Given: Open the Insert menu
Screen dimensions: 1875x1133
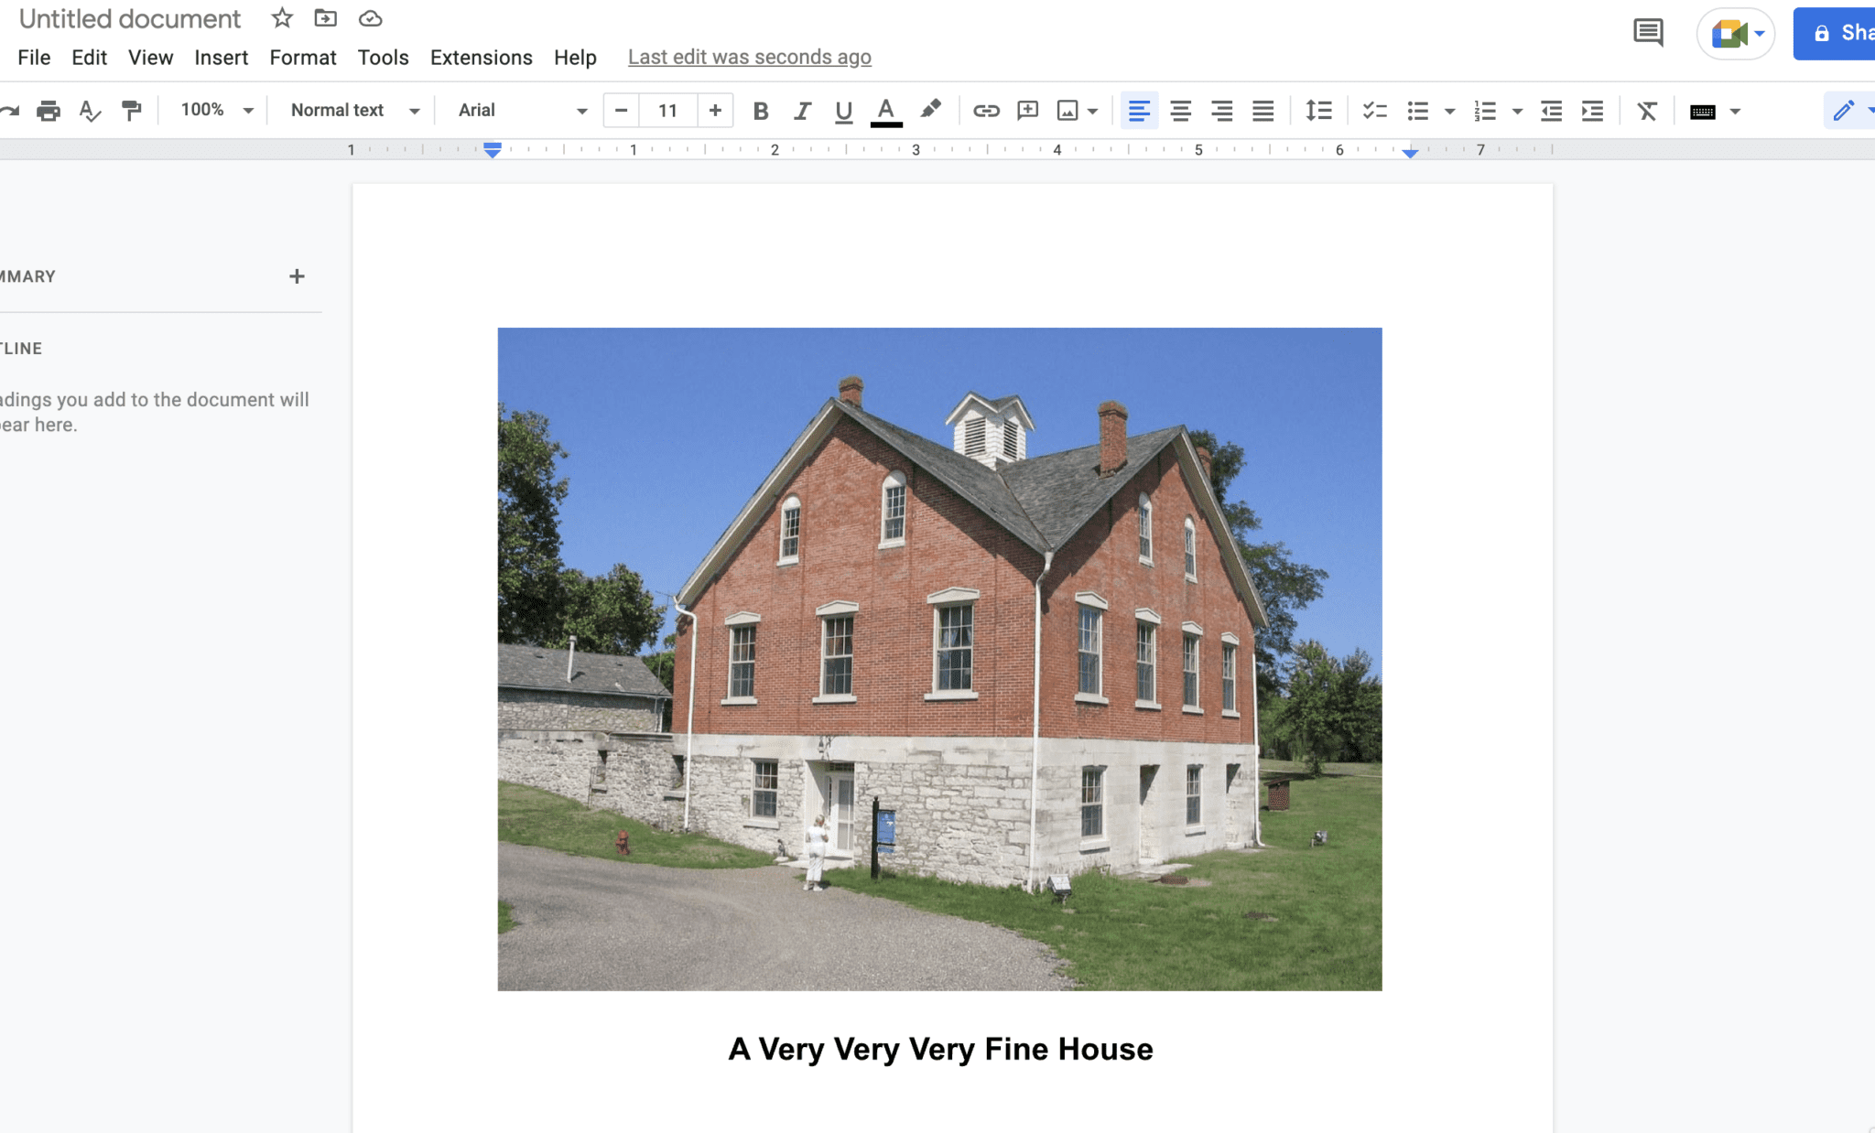Looking at the screenshot, I should 221,57.
